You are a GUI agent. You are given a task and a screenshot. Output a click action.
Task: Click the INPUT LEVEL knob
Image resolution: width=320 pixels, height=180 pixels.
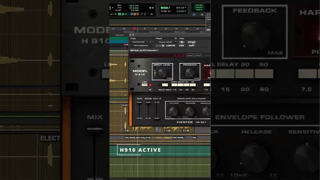click(162, 73)
